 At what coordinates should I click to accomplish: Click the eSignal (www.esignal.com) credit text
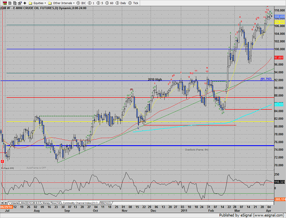point(262,215)
